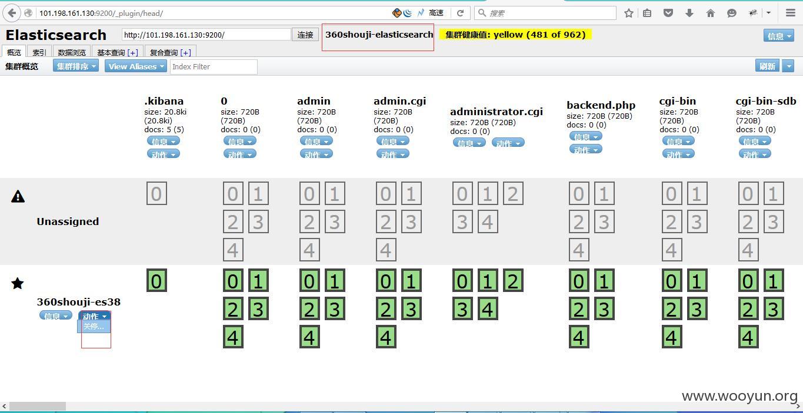Open the 信息 dropdown under admin.cgi
Image resolution: width=803 pixels, height=413 pixels.
pos(393,141)
